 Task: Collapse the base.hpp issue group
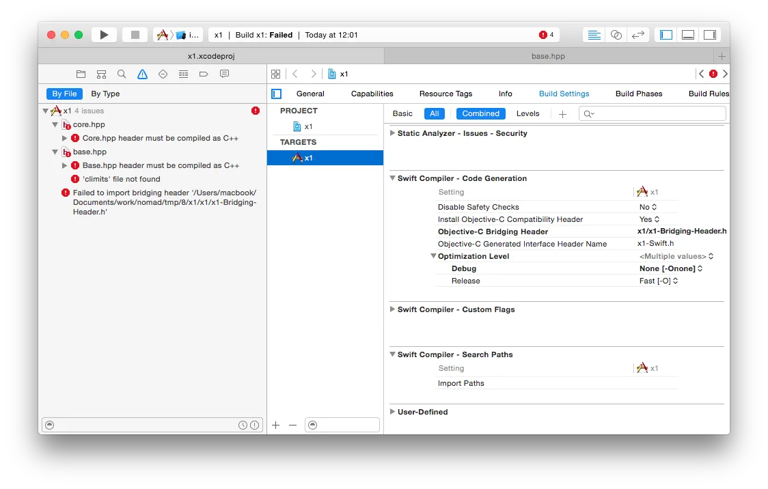(x=55, y=152)
